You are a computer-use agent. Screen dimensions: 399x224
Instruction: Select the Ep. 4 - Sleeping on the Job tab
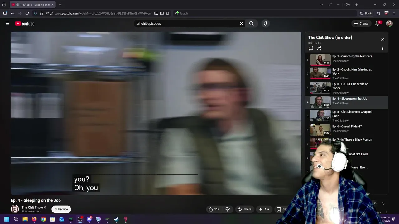[x=33, y=5]
